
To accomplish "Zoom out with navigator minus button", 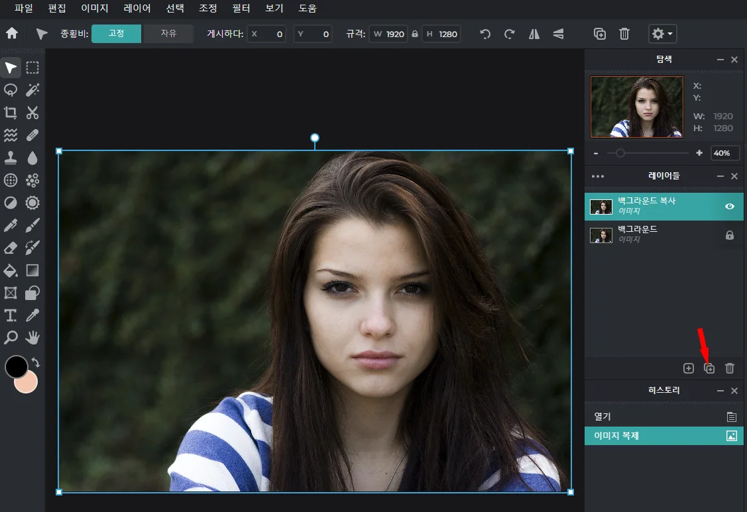I will click(596, 153).
